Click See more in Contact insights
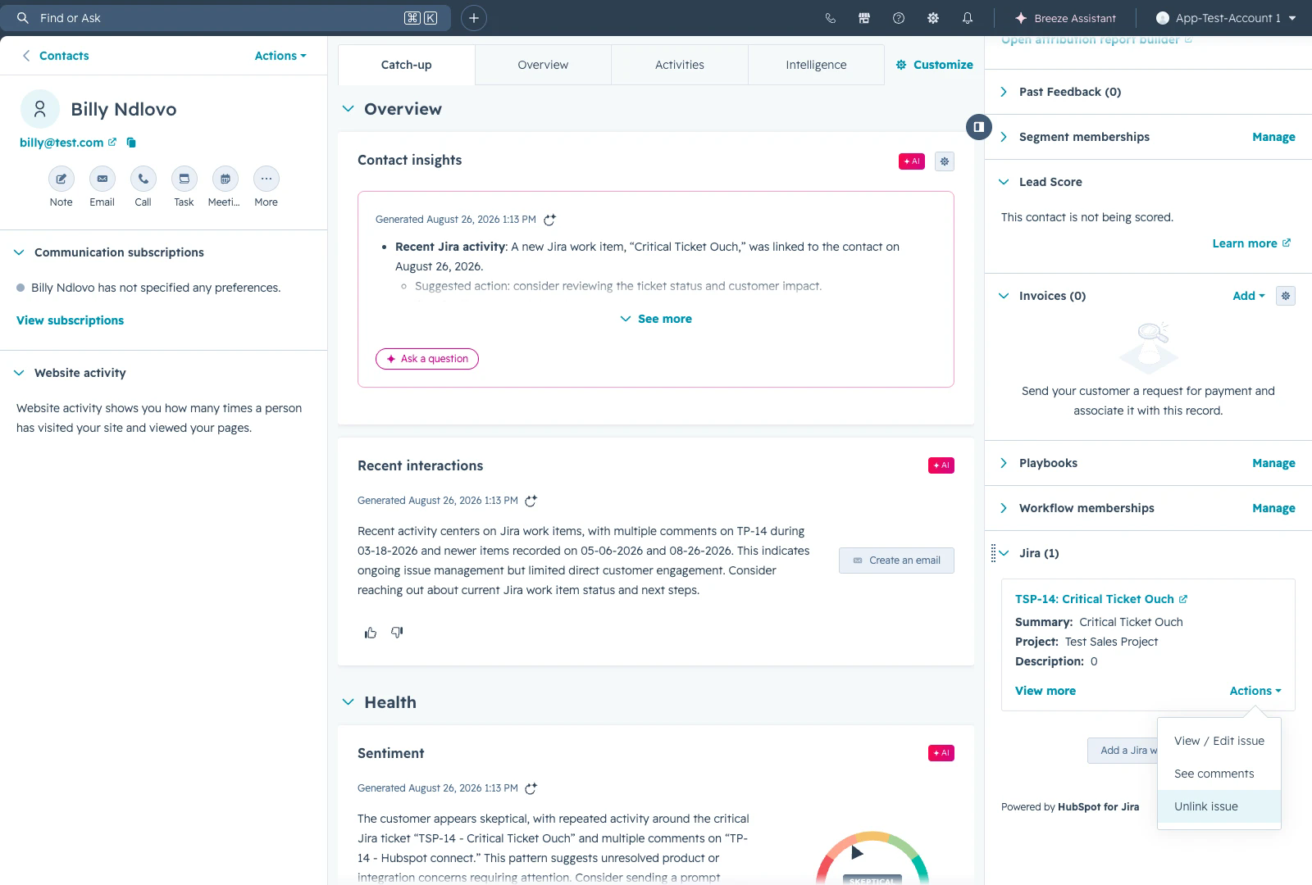Image resolution: width=1312 pixels, height=885 pixels. pyautogui.click(x=656, y=319)
